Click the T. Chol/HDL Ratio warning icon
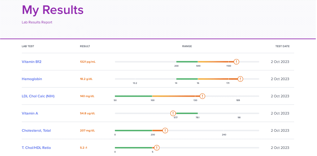The height and width of the screenshot is (156, 317). click(x=157, y=148)
